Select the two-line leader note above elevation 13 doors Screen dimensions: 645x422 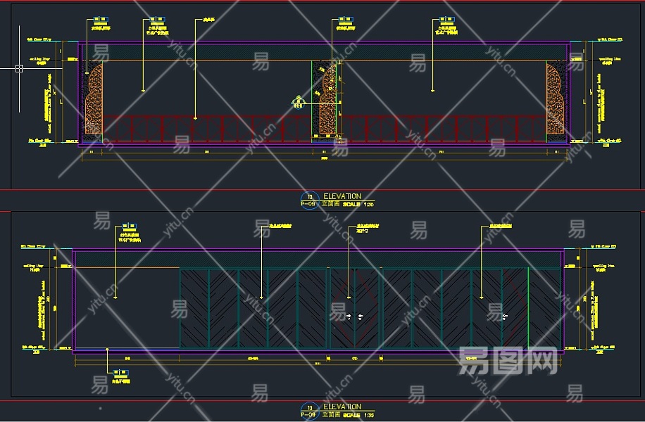tap(368, 228)
